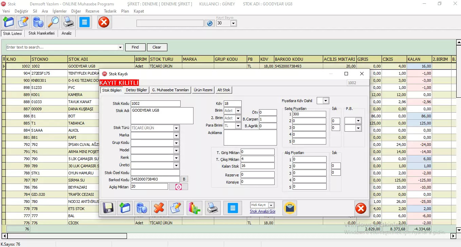Click the Açıklama text area
Screen dimensions: 461x247
250,137
